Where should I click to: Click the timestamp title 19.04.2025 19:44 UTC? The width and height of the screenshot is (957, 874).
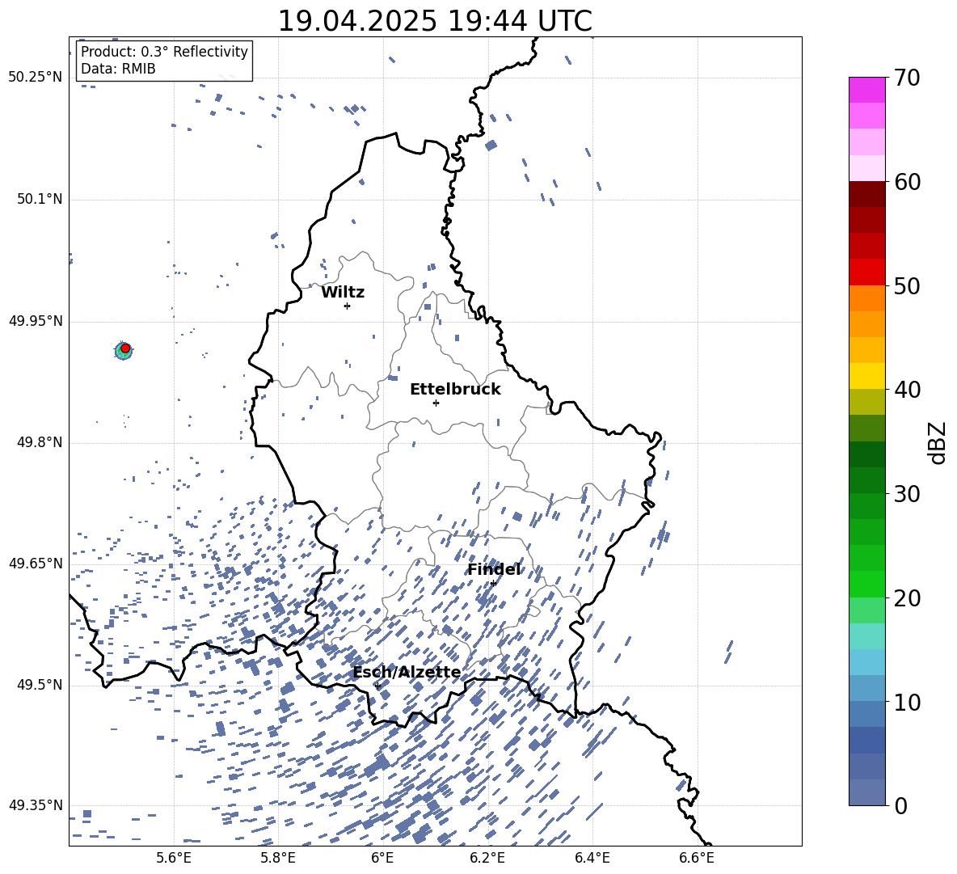tap(435, 21)
